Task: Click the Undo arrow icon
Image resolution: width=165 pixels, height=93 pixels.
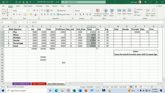Action: 7,2
